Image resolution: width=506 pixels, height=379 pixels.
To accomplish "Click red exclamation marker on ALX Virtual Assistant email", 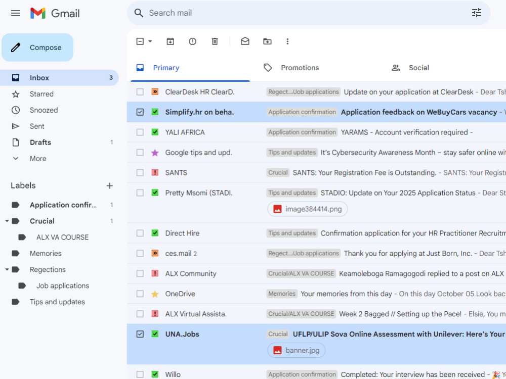I will (x=155, y=314).
